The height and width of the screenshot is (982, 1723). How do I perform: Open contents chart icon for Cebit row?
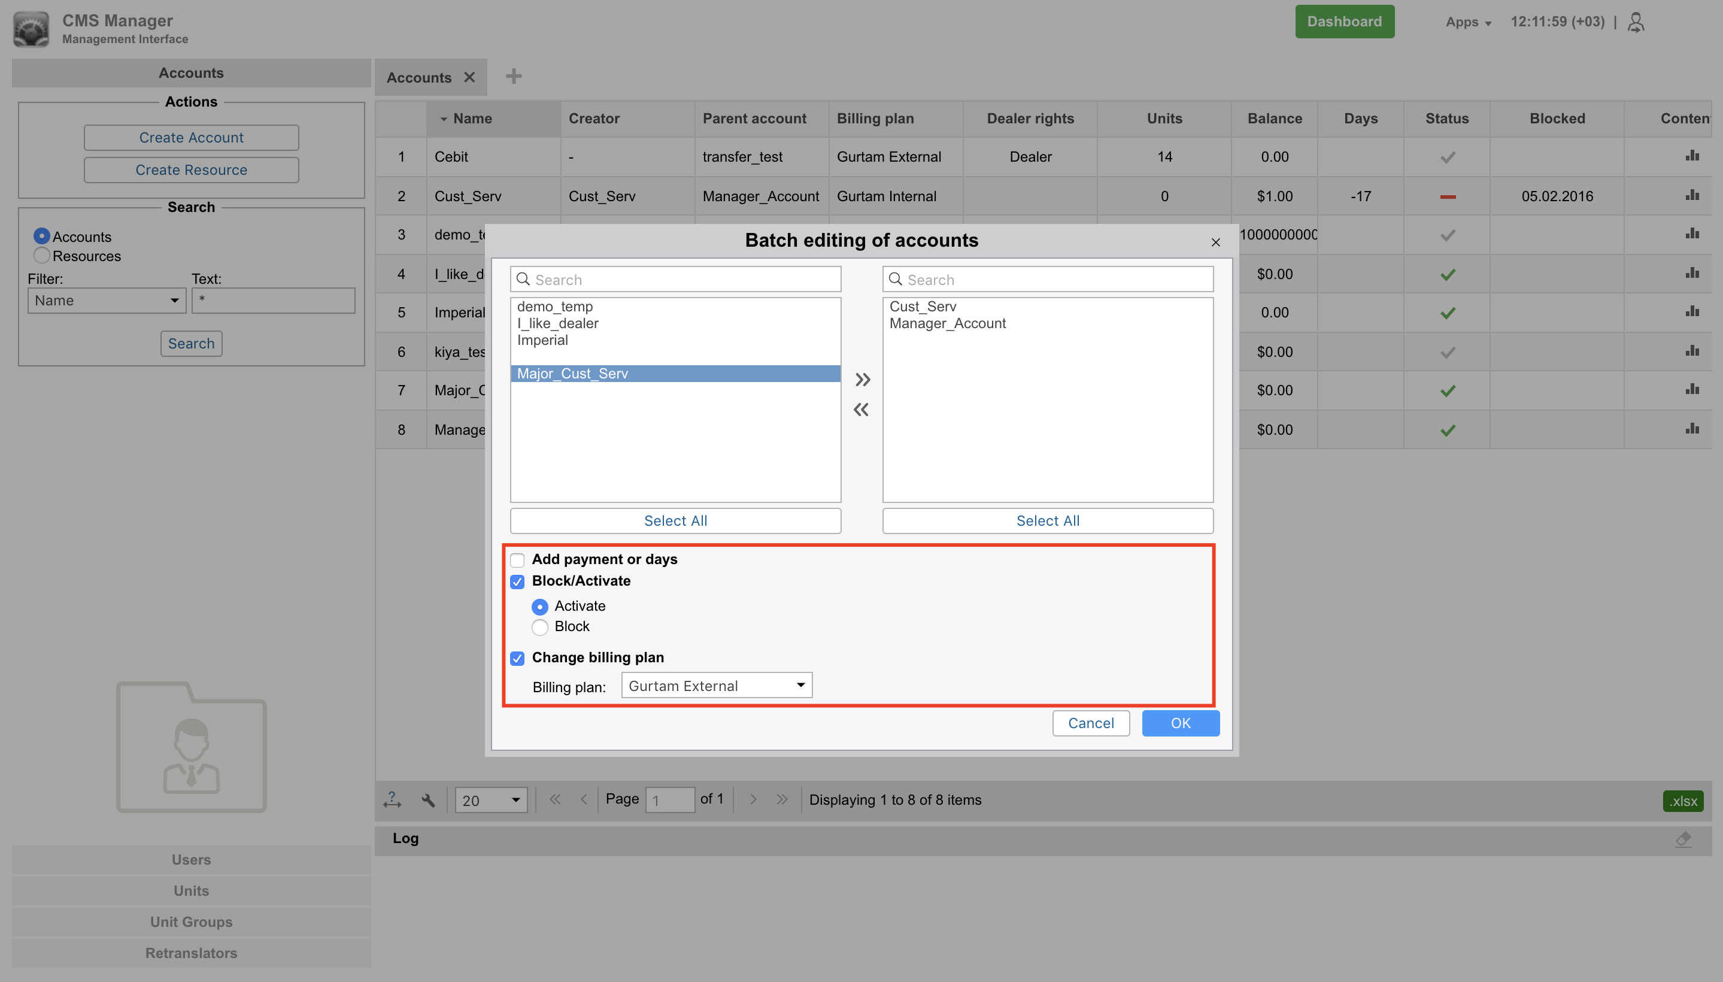[1691, 156]
